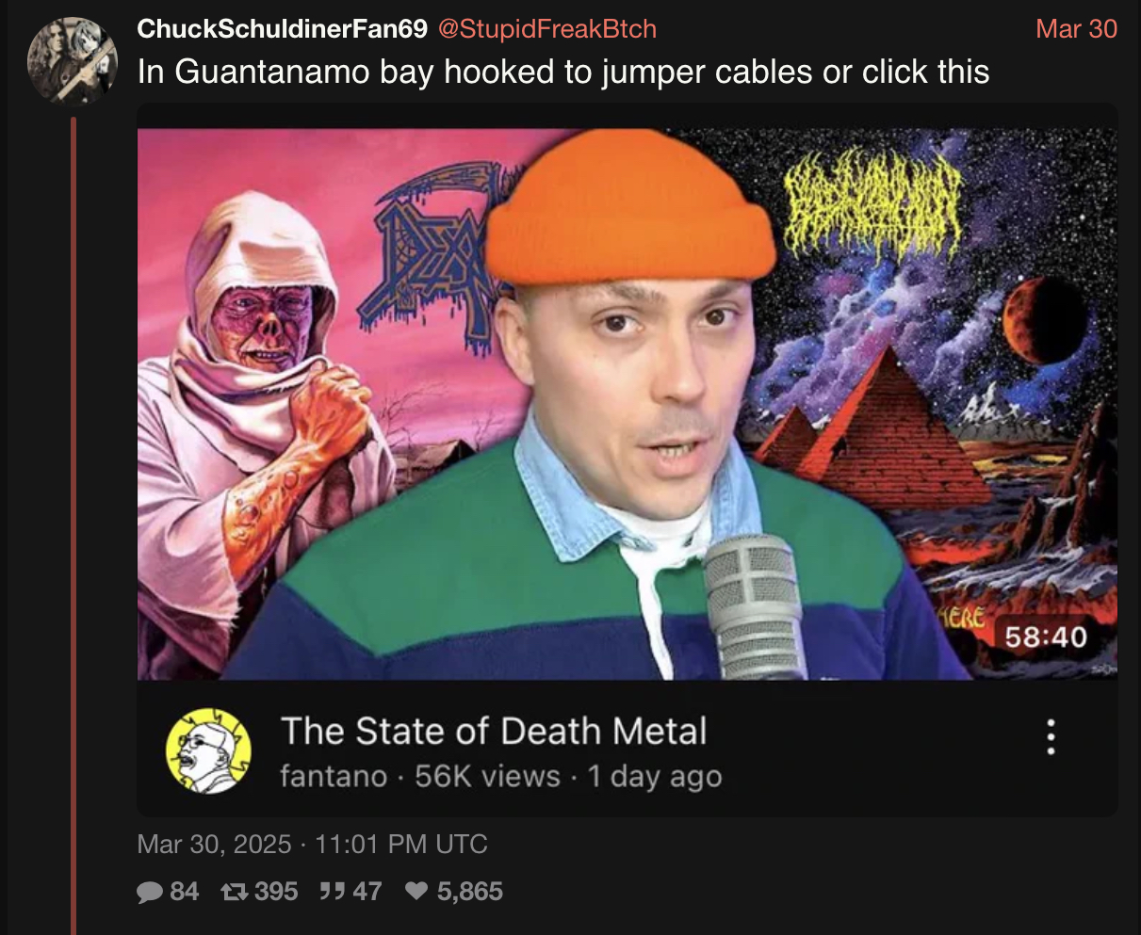
Task: Open the fantano channel avatar icon
Action: (208, 750)
